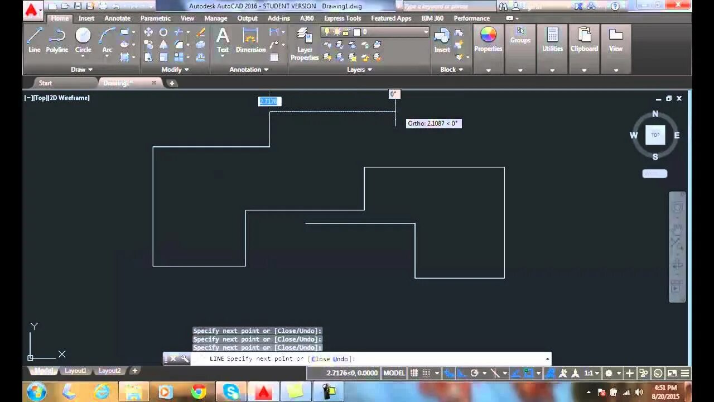Click the Dimension tool

tap(250, 40)
